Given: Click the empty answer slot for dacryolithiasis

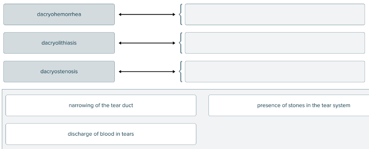Looking at the screenshot, I should point(275,43).
